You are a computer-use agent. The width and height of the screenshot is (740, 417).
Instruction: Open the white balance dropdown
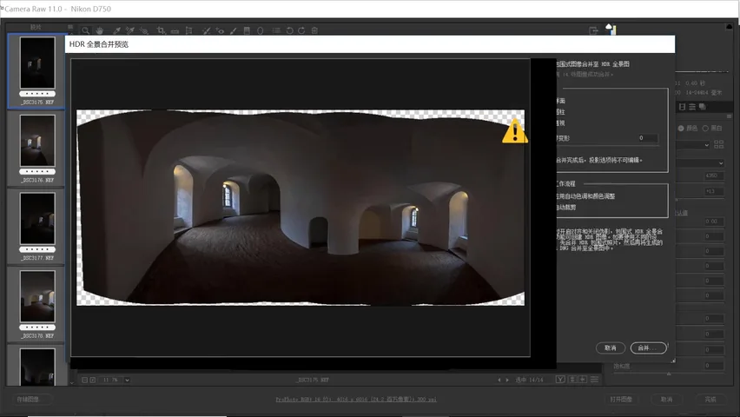pos(700,163)
